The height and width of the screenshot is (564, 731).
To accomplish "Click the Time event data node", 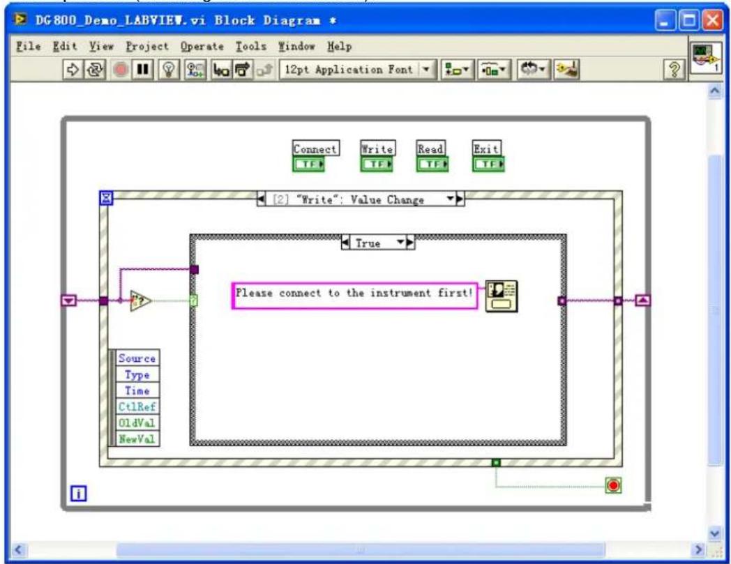I will tap(137, 390).
